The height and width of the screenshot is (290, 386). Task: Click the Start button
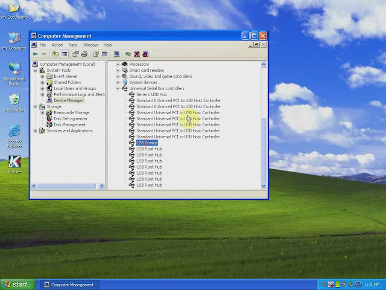tap(17, 285)
